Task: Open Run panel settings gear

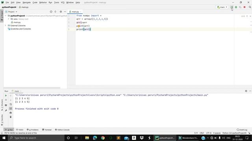Action: tap(246, 91)
